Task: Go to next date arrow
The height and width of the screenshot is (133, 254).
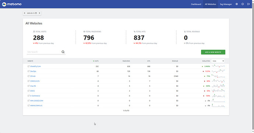Action: tap(39, 13)
